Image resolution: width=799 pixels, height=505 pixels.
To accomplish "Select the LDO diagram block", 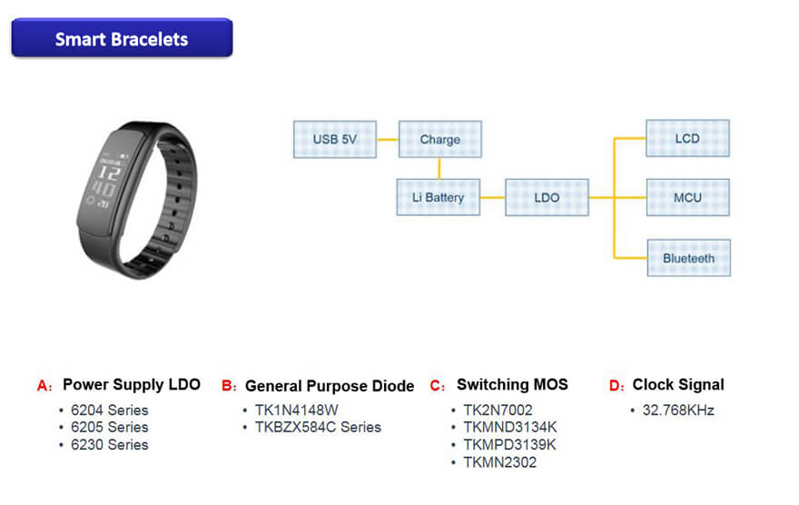I will click(x=547, y=197).
